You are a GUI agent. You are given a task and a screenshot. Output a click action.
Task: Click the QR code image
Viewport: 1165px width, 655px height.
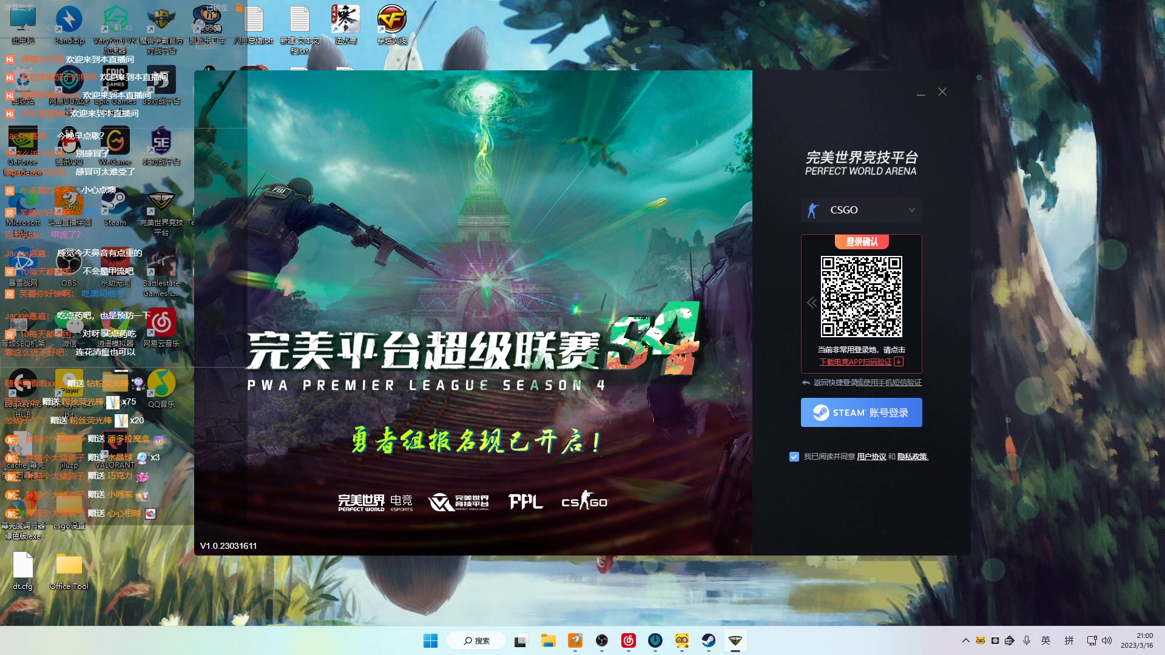(861, 297)
